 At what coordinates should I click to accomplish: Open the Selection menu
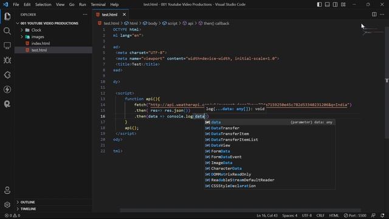[x=43, y=4]
